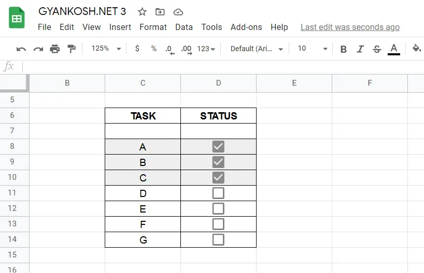The width and height of the screenshot is (424, 273).
Task: Toggle Strikethrough formatting
Action: (x=377, y=49)
